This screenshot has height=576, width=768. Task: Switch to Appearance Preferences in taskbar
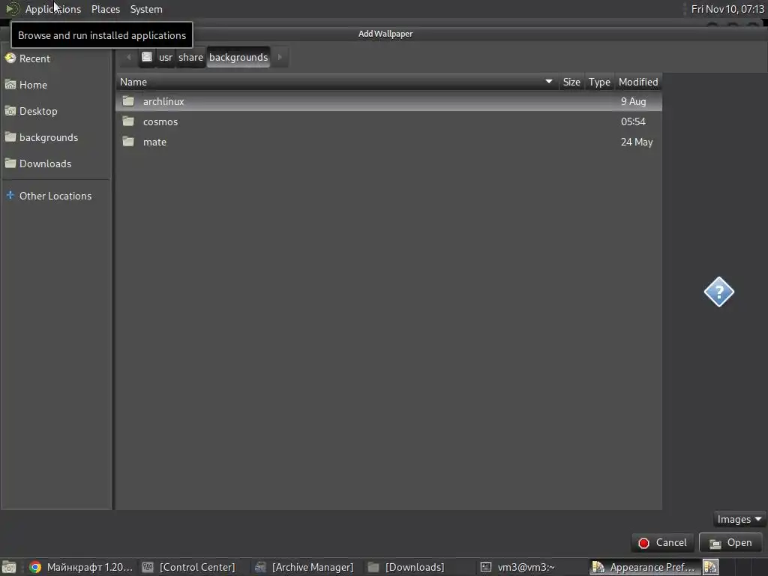[x=644, y=567]
